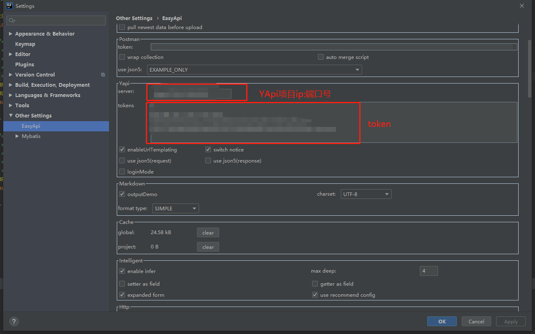This screenshot has height=334, width=535.
Task: Click the global cache size 24.58 kB
Action: (161, 232)
